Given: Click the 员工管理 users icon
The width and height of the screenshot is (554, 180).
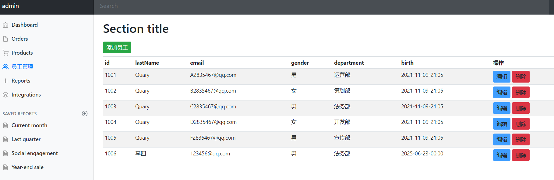Looking at the screenshot, I should point(5,67).
